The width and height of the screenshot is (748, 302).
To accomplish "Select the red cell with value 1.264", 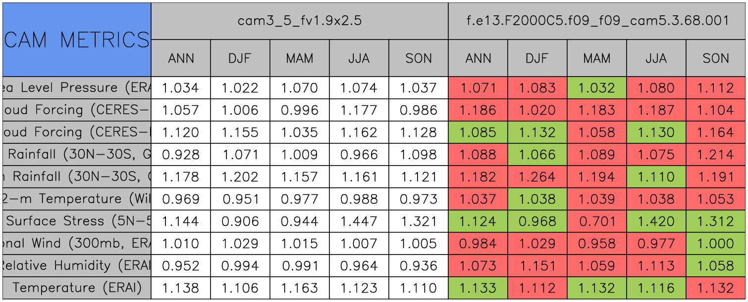I will [537, 176].
